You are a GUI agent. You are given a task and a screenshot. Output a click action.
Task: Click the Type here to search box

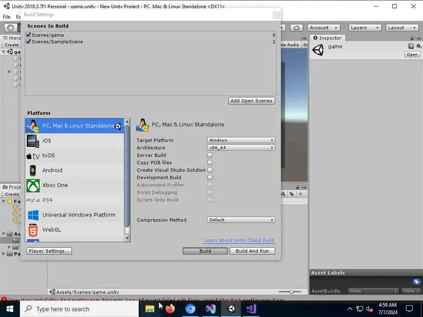pos(80,309)
